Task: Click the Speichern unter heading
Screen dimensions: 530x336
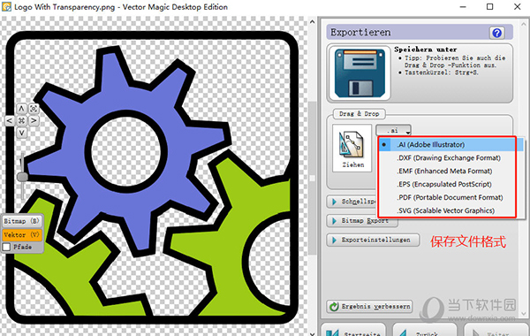Action: 425,50
